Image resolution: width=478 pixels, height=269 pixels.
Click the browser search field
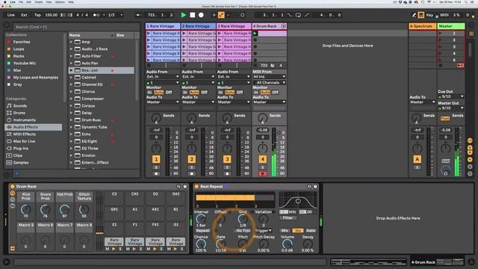click(76, 27)
